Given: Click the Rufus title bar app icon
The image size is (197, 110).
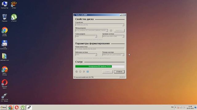Looking at the screenshot, I should coord(74,15).
